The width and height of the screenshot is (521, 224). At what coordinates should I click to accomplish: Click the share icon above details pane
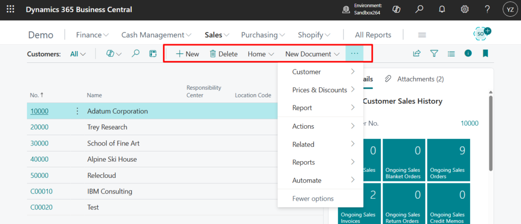[417, 54]
